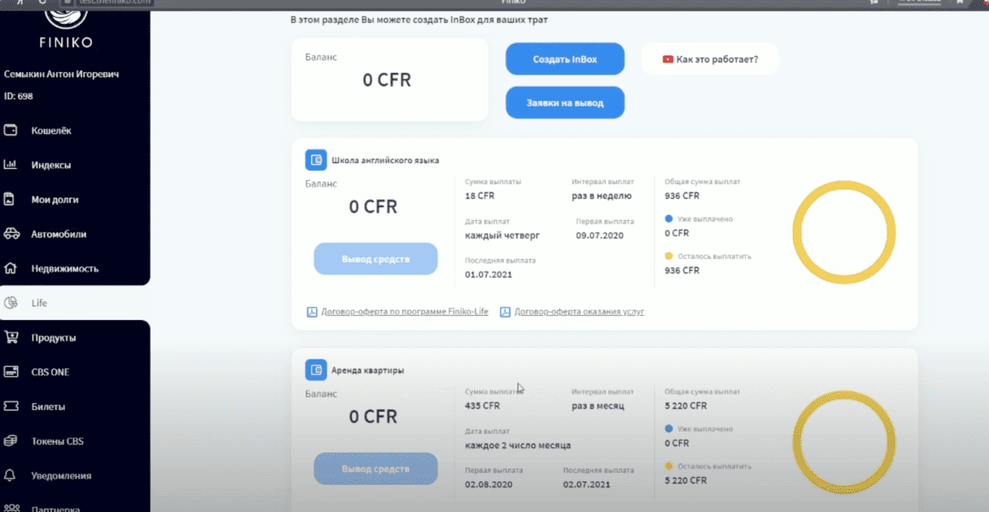
Task: Click the blue Уже выплачено legend dot in Школа card
Action: 669,219
